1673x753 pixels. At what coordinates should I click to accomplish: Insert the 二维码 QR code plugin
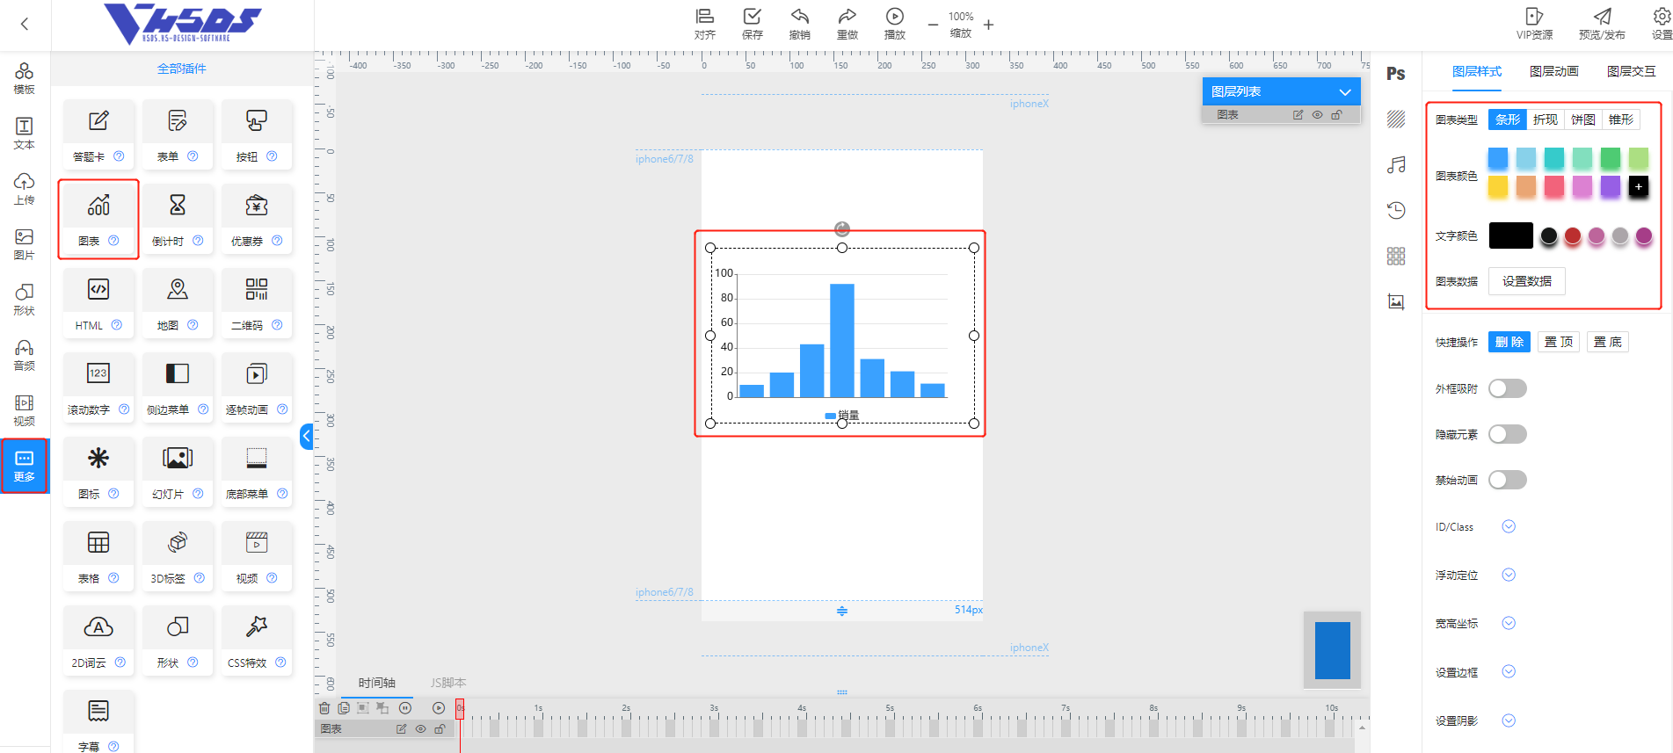[x=257, y=303]
